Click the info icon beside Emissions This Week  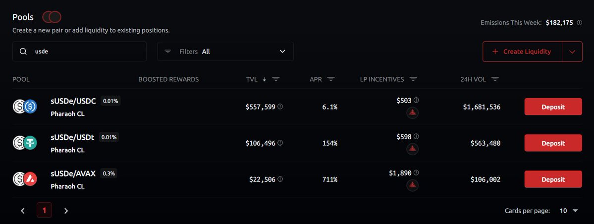(x=579, y=23)
